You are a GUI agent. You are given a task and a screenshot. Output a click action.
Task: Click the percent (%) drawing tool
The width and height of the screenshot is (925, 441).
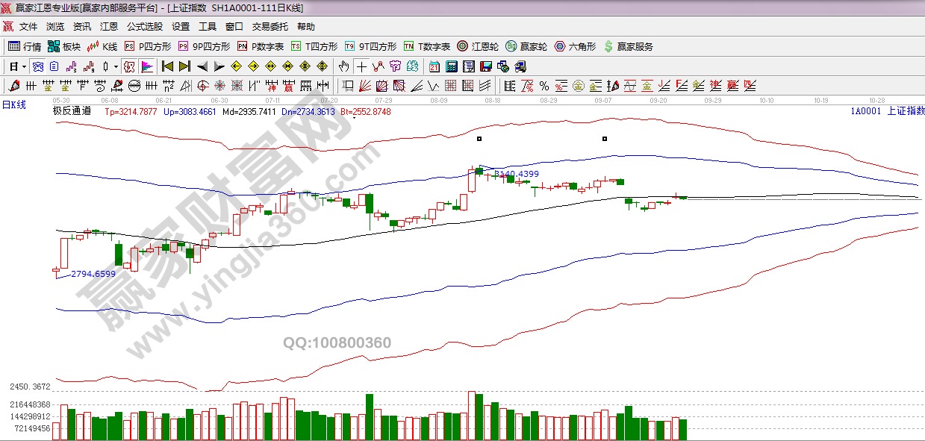tap(544, 86)
